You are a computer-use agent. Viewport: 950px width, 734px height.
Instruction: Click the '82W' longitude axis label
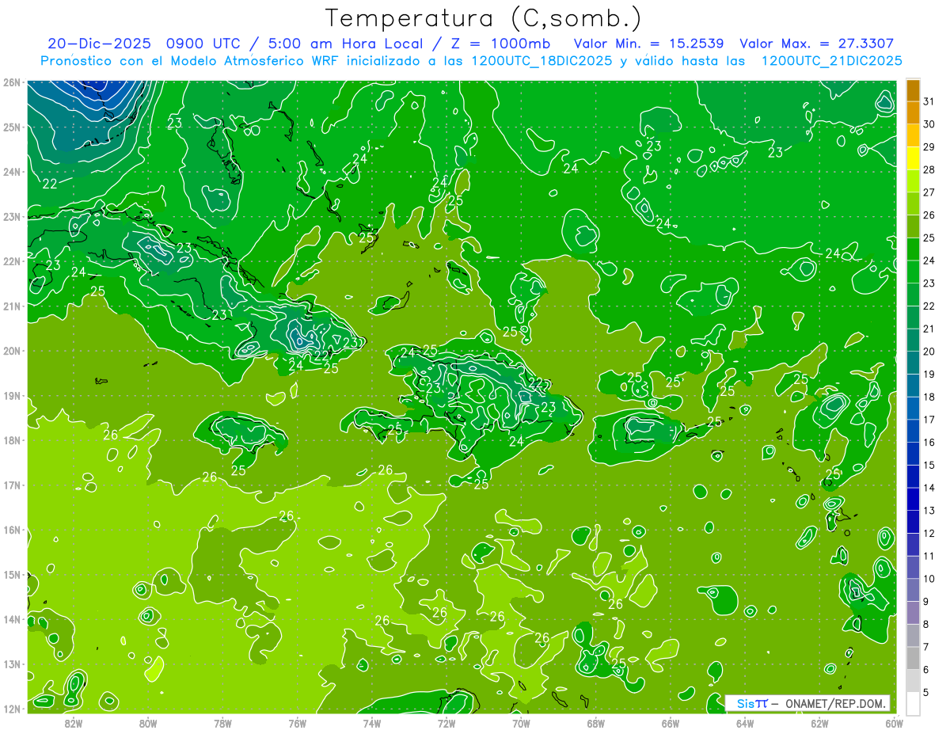click(74, 722)
